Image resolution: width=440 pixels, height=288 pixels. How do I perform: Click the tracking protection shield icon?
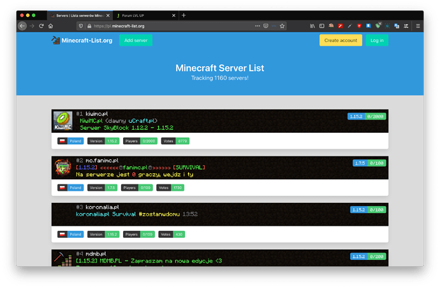[81, 26]
